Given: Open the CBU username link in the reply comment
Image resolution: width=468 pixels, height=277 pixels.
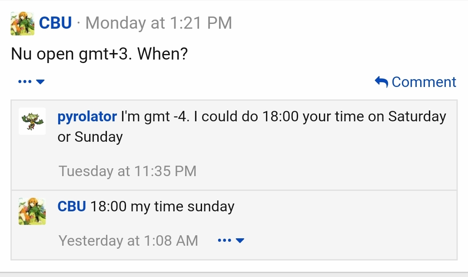Looking at the screenshot, I should pyautogui.click(x=72, y=206).
